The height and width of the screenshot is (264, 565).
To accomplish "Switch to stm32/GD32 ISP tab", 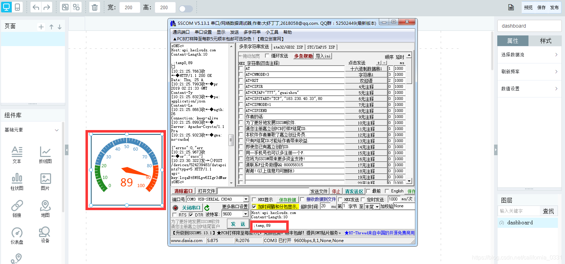I will pyautogui.click(x=288, y=47).
